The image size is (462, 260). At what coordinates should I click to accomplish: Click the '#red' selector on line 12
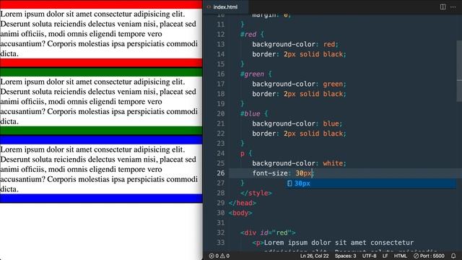(248, 35)
